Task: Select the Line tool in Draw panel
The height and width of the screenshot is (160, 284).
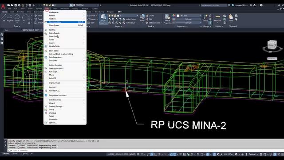Action: tap(3, 18)
